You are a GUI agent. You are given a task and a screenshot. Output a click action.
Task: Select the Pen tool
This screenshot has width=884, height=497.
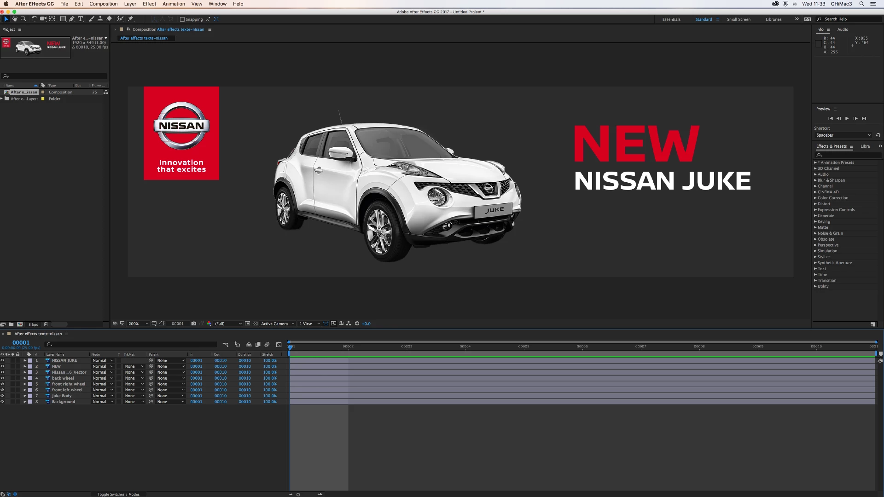[x=72, y=19]
